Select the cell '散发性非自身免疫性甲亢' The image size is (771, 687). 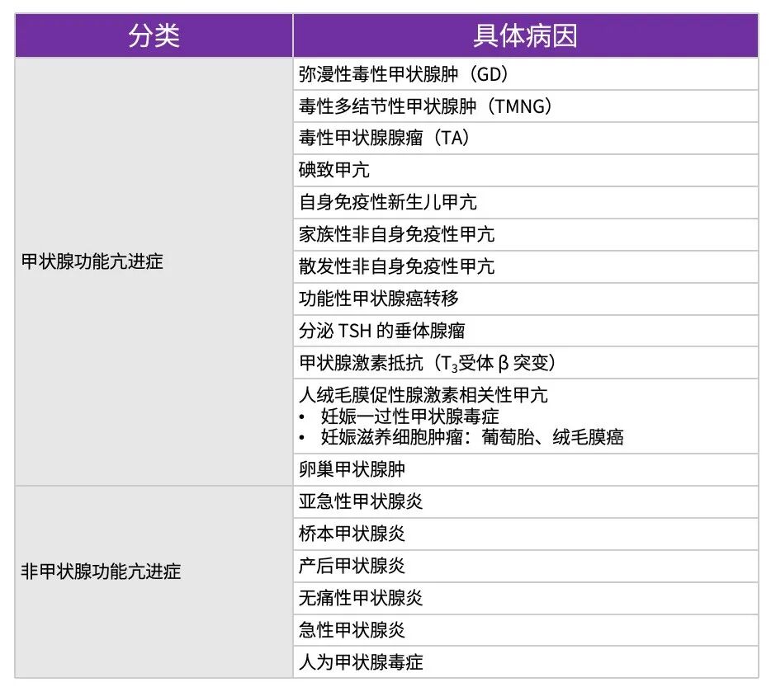click(526, 266)
